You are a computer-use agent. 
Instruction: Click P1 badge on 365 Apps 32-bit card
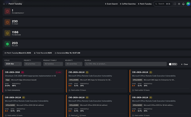[x=87, y=72]
